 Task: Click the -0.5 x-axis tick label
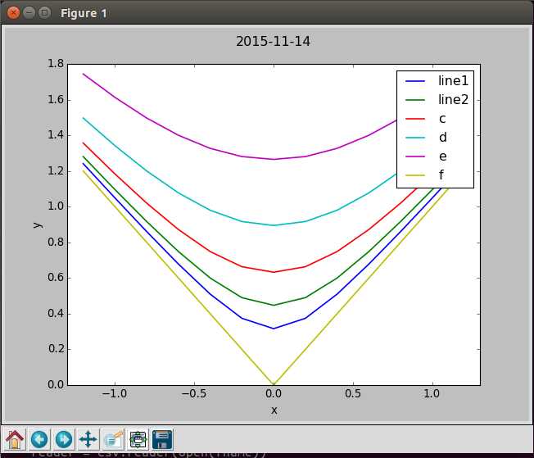tap(194, 394)
